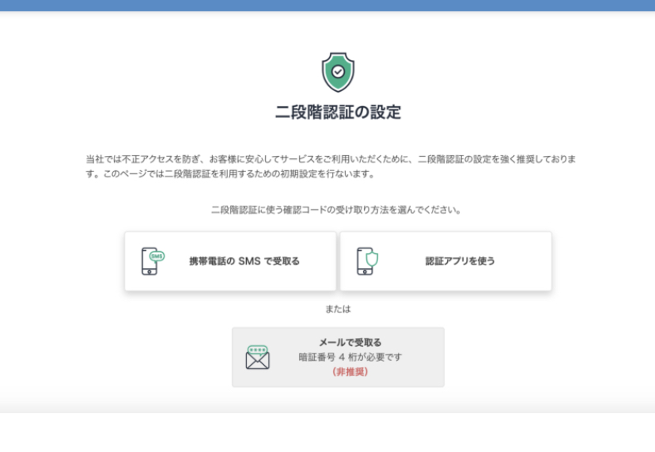
Task: Click the 二段階認証に使う確認コード instruction line
Action: click(x=336, y=210)
